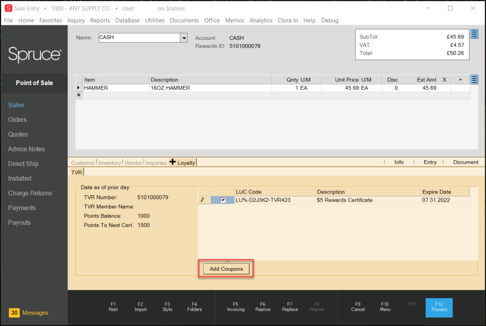
Task: Switch to the Inquiries tab
Action: (156, 163)
